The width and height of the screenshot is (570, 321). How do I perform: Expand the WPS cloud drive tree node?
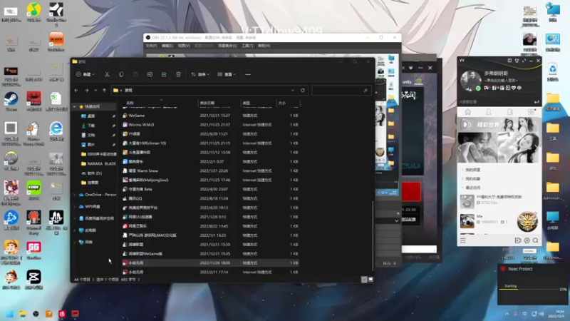[75, 206]
